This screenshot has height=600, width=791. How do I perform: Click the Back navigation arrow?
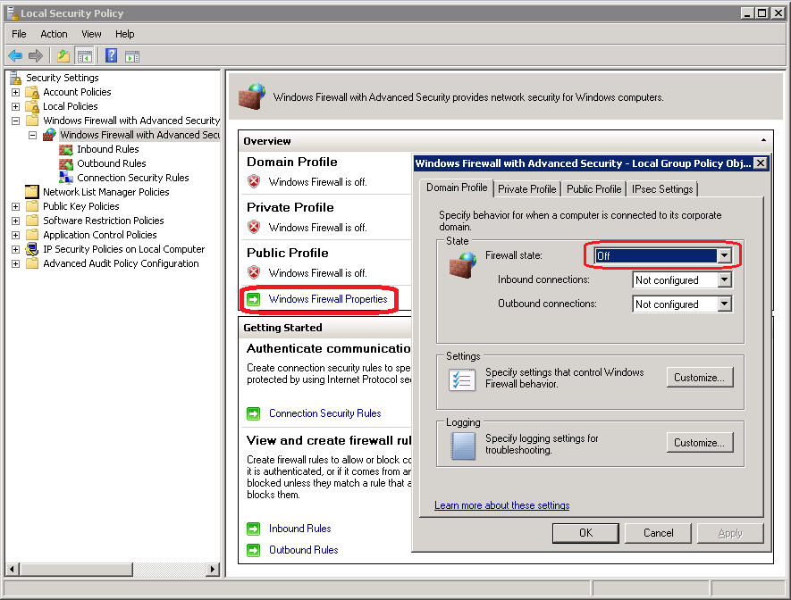click(x=14, y=55)
